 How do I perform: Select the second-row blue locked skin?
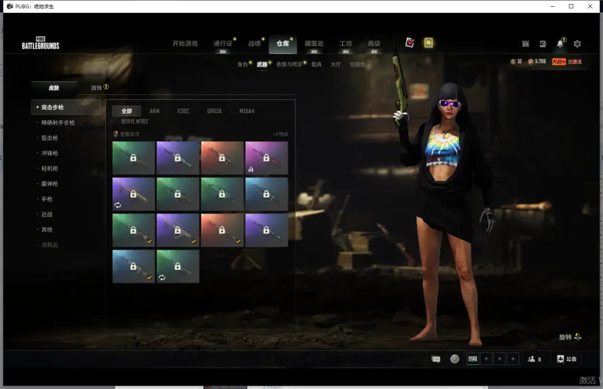266,194
